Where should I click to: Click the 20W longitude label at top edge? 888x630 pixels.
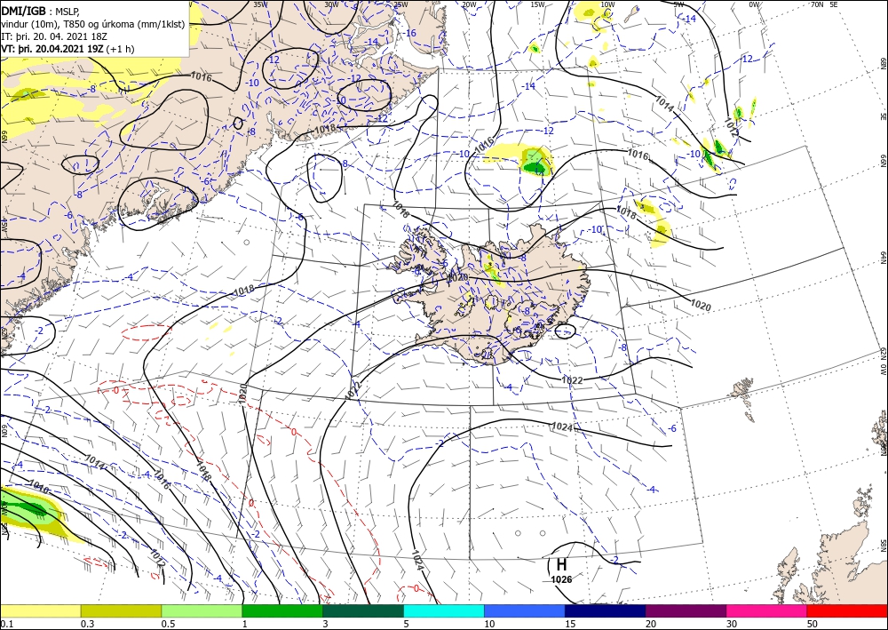point(469,4)
